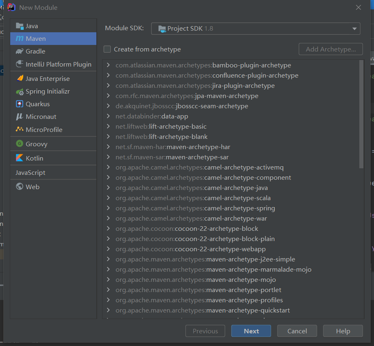This screenshot has height=346, width=374.
Task: Expand the data-app archetype node
Action: point(108,116)
